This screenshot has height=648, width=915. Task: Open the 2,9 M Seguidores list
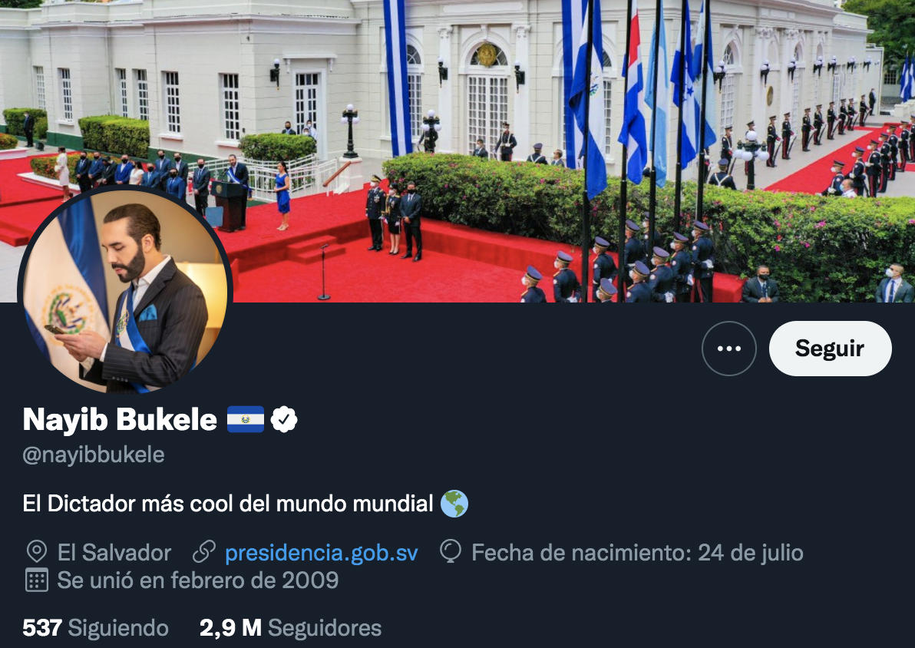coord(291,628)
